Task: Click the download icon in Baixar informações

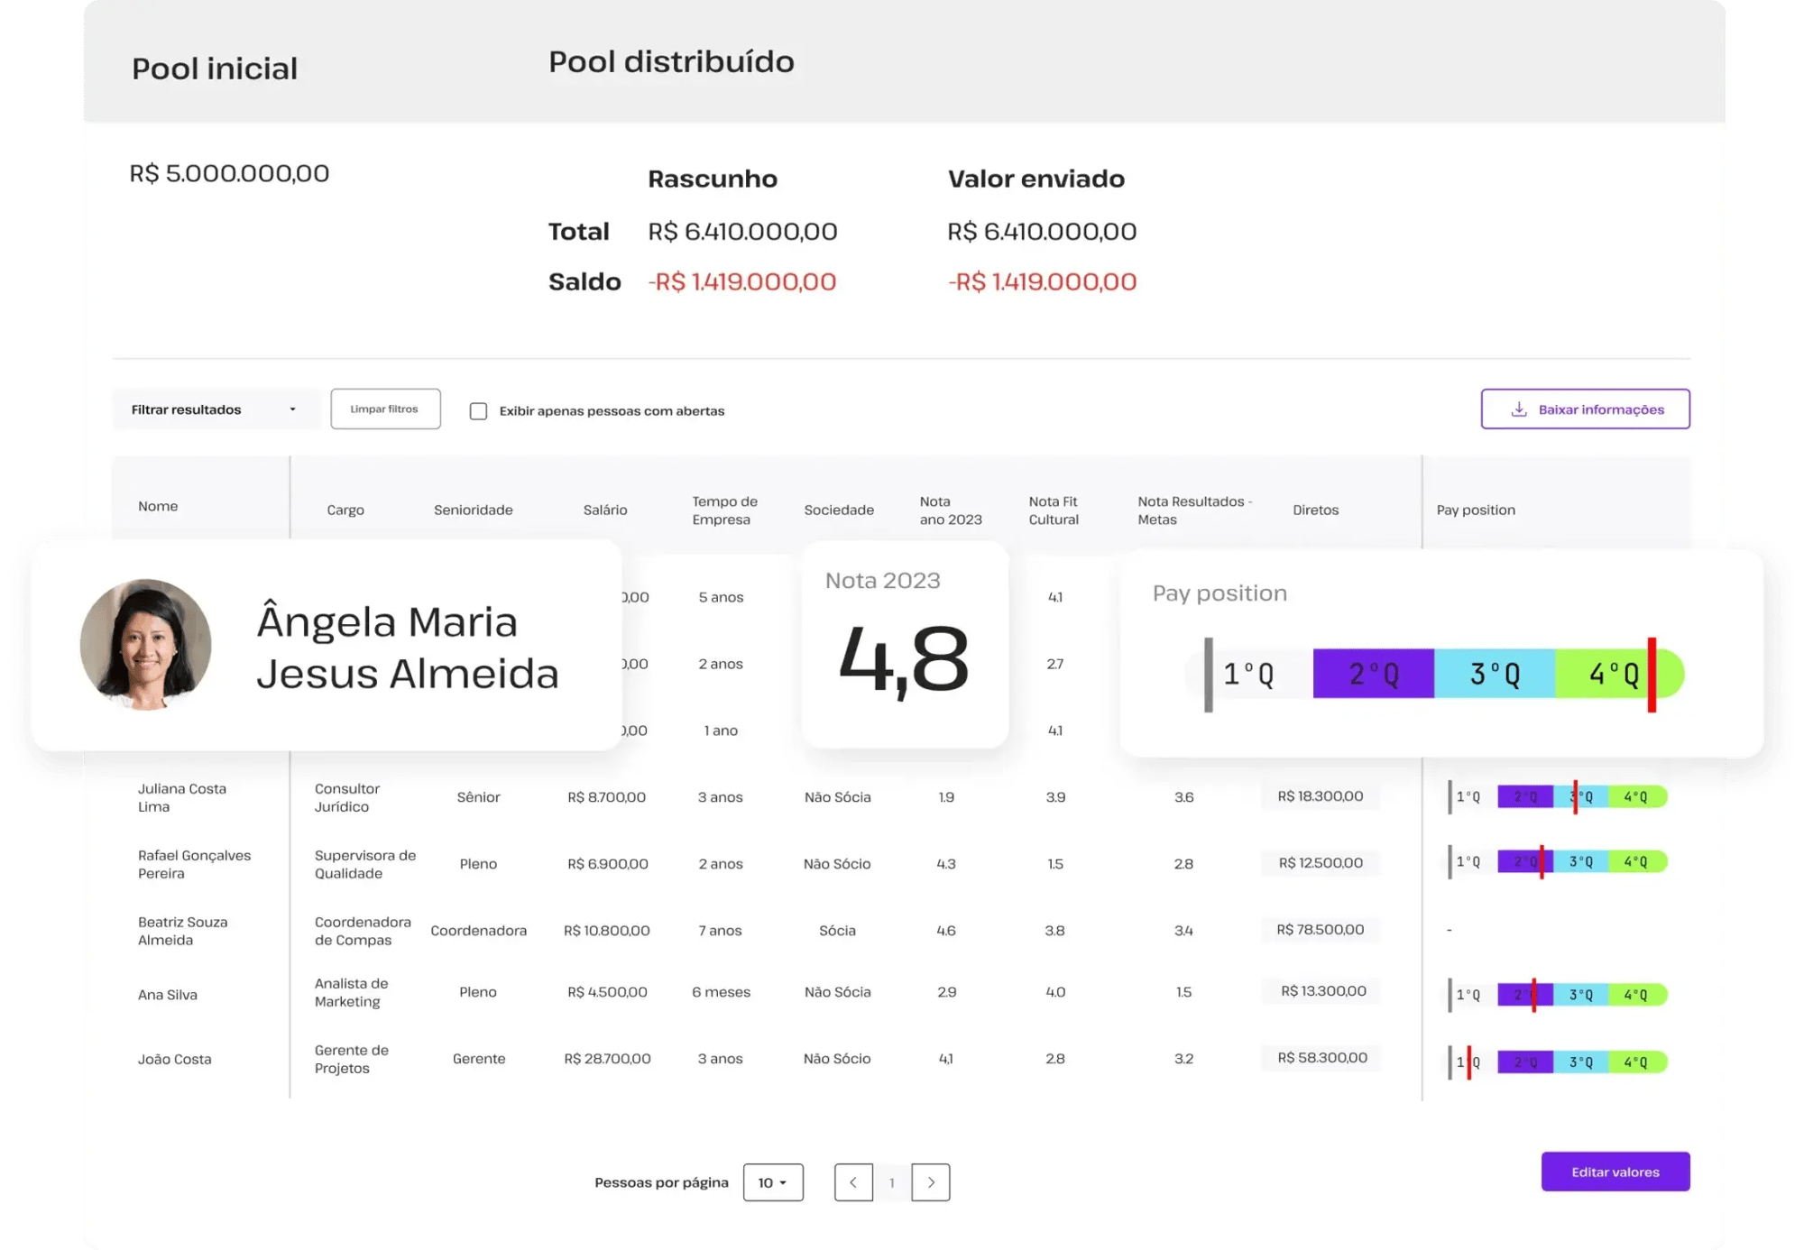Action: pos(1519,409)
